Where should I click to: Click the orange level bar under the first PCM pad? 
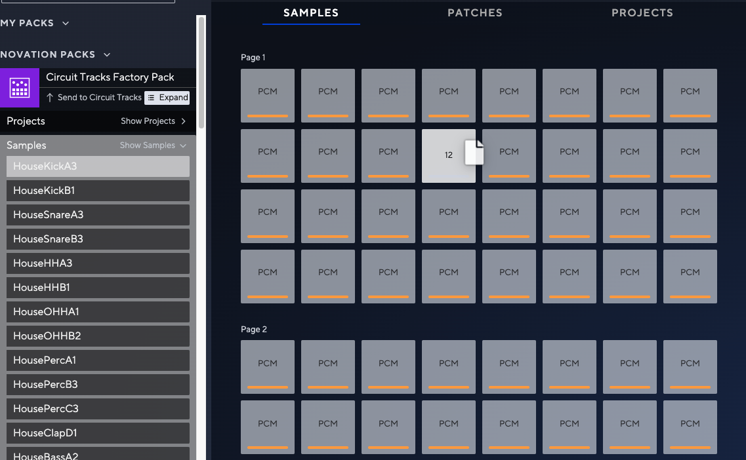click(x=267, y=117)
